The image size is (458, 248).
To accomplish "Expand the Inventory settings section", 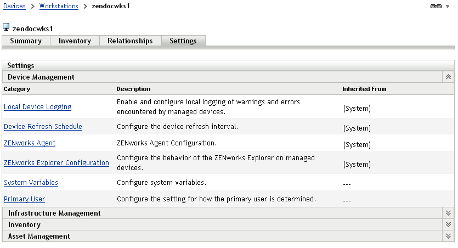I will (448, 224).
